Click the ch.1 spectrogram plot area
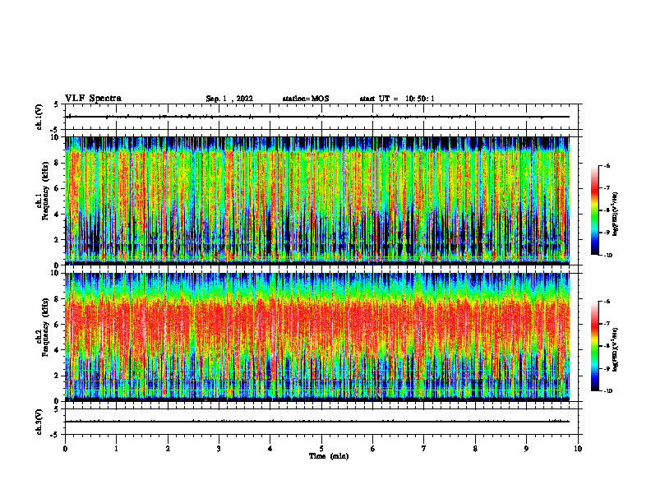This screenshot has width=651, height=503. [317, 201]
